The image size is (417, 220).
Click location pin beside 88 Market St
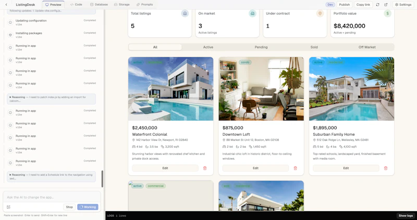pyautogui.click(x=224, y=140)
